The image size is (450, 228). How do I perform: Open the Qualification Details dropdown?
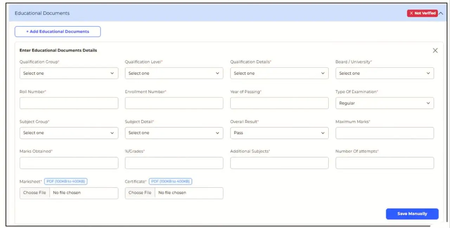coord(279,73)
